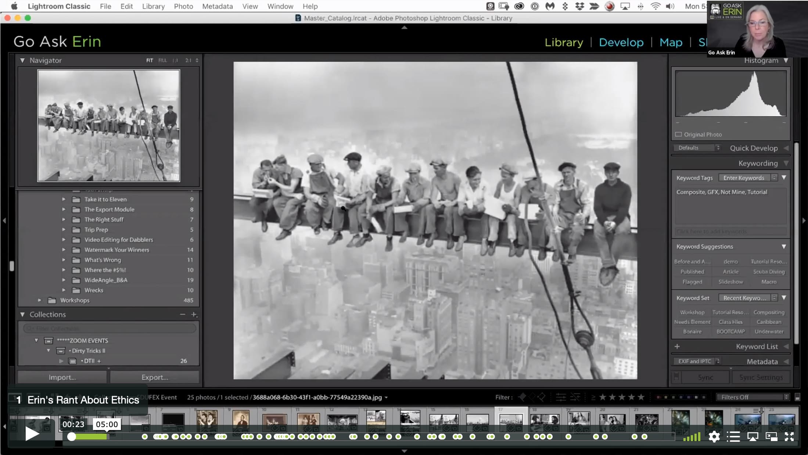808x455 pixels.
Task: Set the filter rating to one star
Action: [603, 397]
